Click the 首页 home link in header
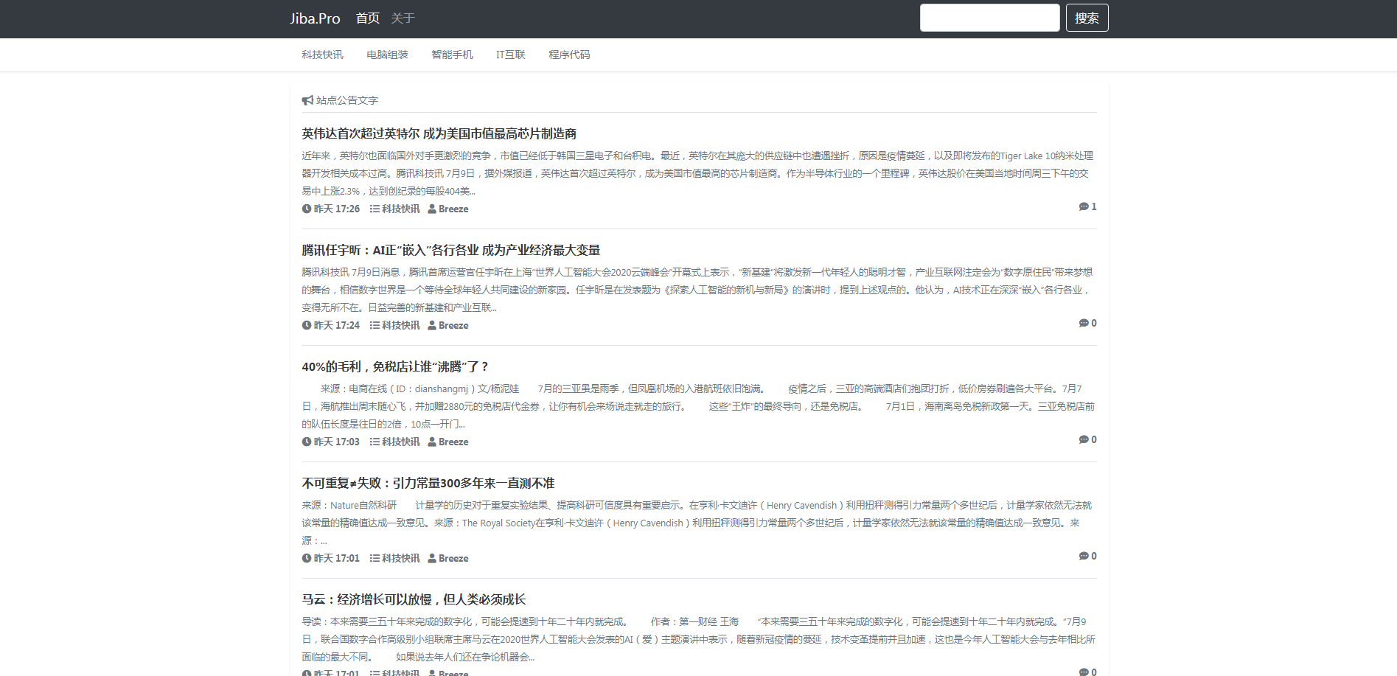This screenshot has width=1397, height=676. point(367,18)
